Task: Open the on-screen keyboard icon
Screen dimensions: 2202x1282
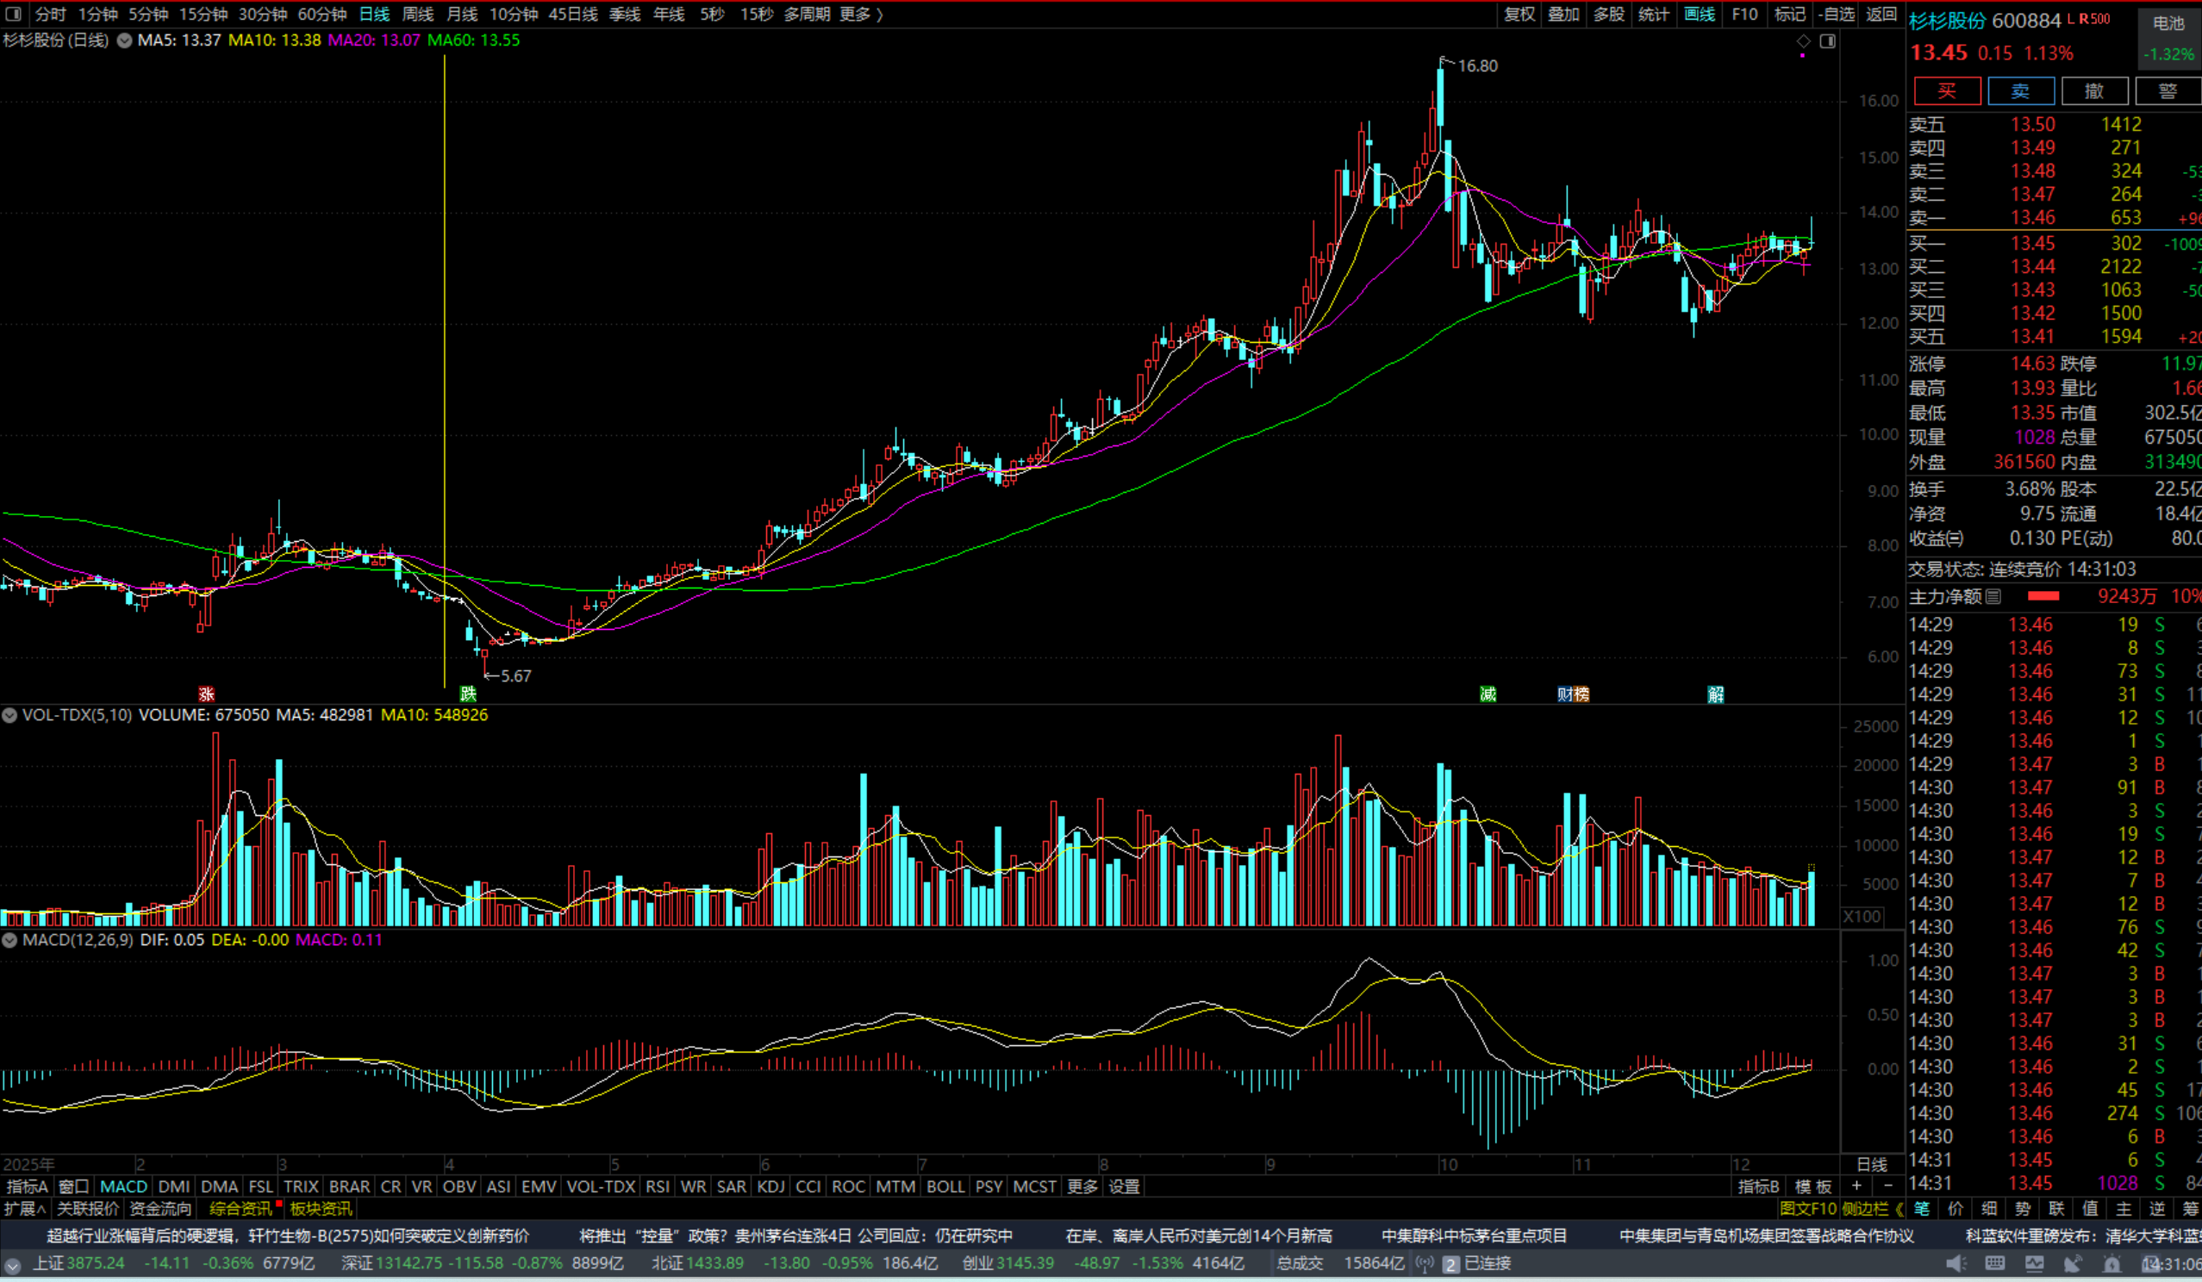Action: pos(1995,1264)
